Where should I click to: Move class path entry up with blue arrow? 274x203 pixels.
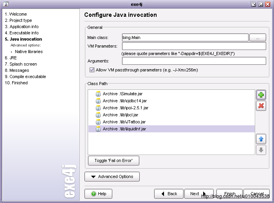point(261,139)
